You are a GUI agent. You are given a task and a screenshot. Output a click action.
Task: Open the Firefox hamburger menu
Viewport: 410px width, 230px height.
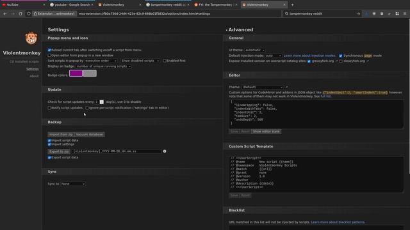[404, 13]
